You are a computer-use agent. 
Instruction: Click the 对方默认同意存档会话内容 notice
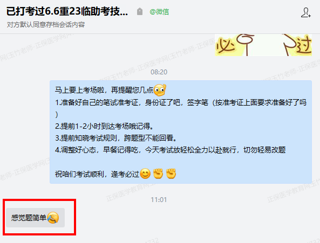click(46, 25)
